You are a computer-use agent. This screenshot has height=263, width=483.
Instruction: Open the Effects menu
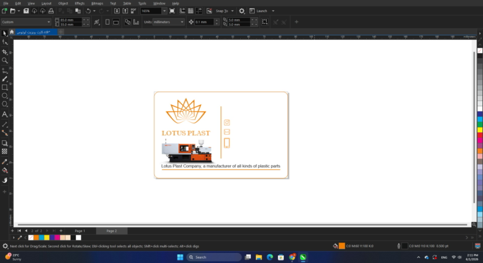pos(80,3)
